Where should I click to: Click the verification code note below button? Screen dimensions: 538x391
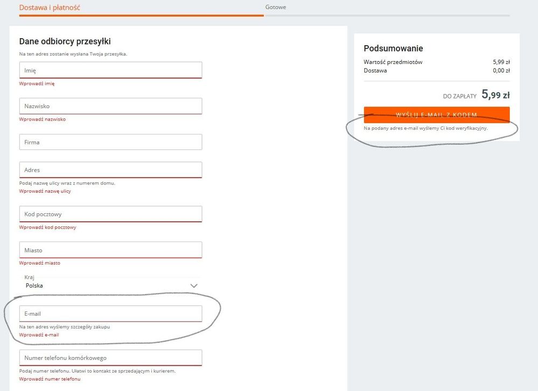[x=425, y=129]
